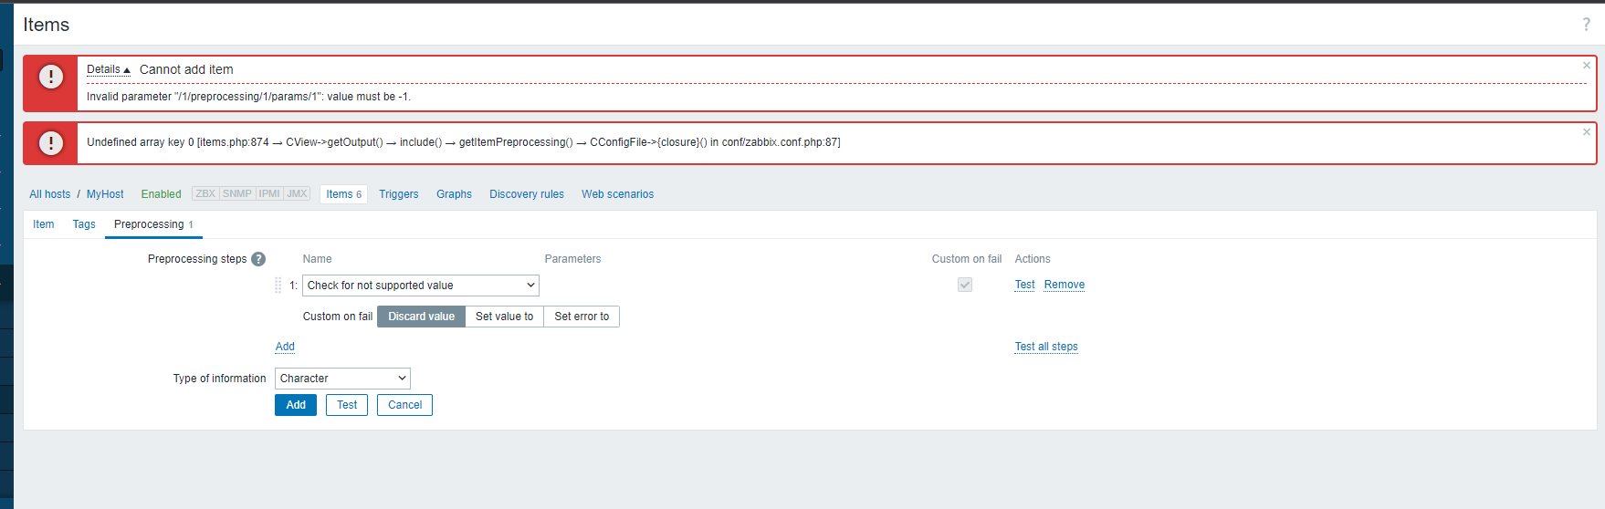The height and width of the screenshot is (509, 1605).
Task: Click the Preprocessing steps help icon
Action: tap(258, 259)
